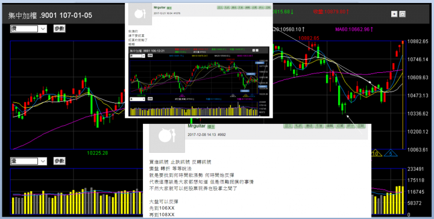Click the volume axis value 116745

coord(417,192)
